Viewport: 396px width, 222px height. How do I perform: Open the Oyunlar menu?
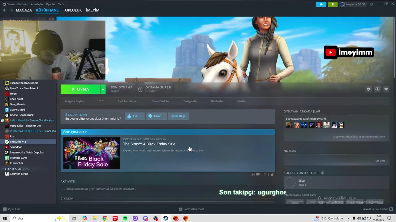pos(51,4)
